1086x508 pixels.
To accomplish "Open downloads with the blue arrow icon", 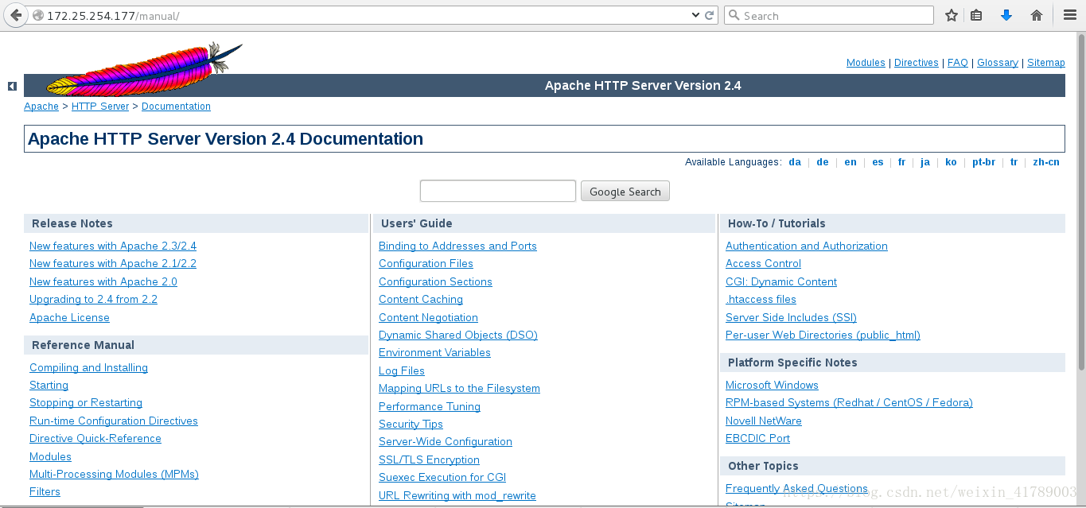I will pos(1006,15).
